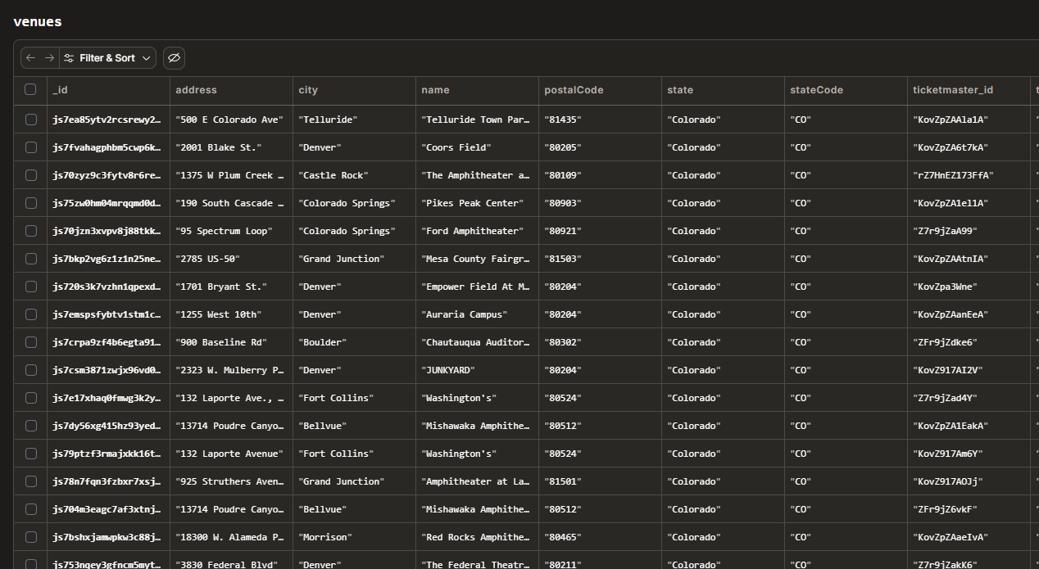Click postal code "81501" cell

pos(600,481)
